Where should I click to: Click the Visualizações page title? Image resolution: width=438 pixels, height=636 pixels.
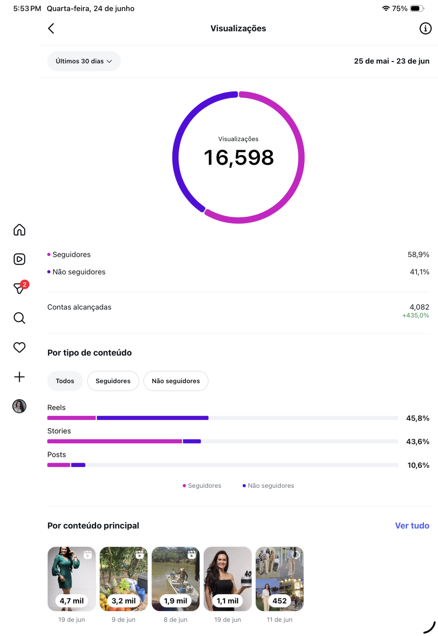pyautogui.click(x=238, y=28)
